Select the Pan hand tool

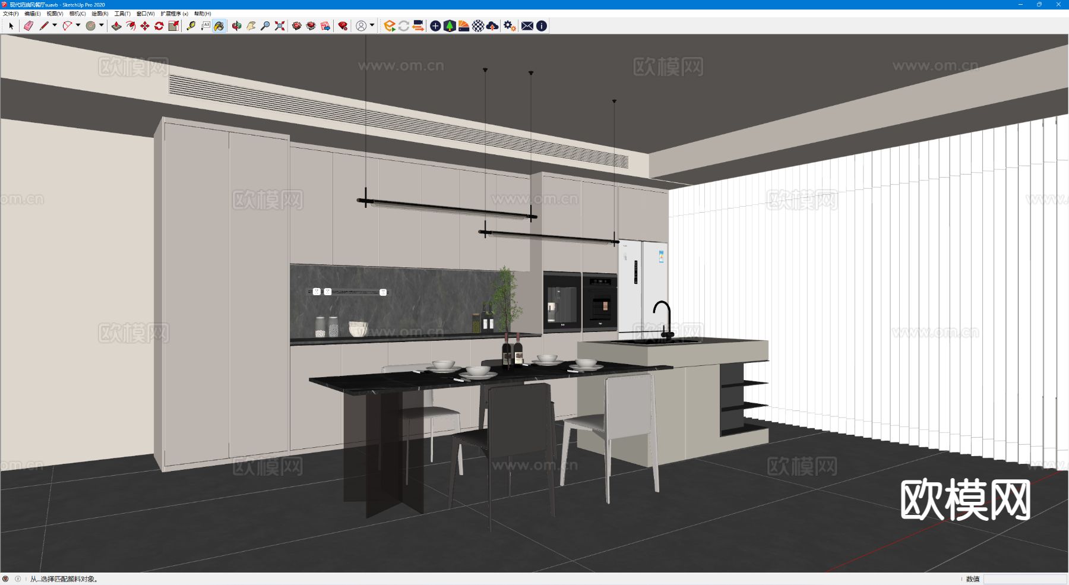tap(251, 26)
